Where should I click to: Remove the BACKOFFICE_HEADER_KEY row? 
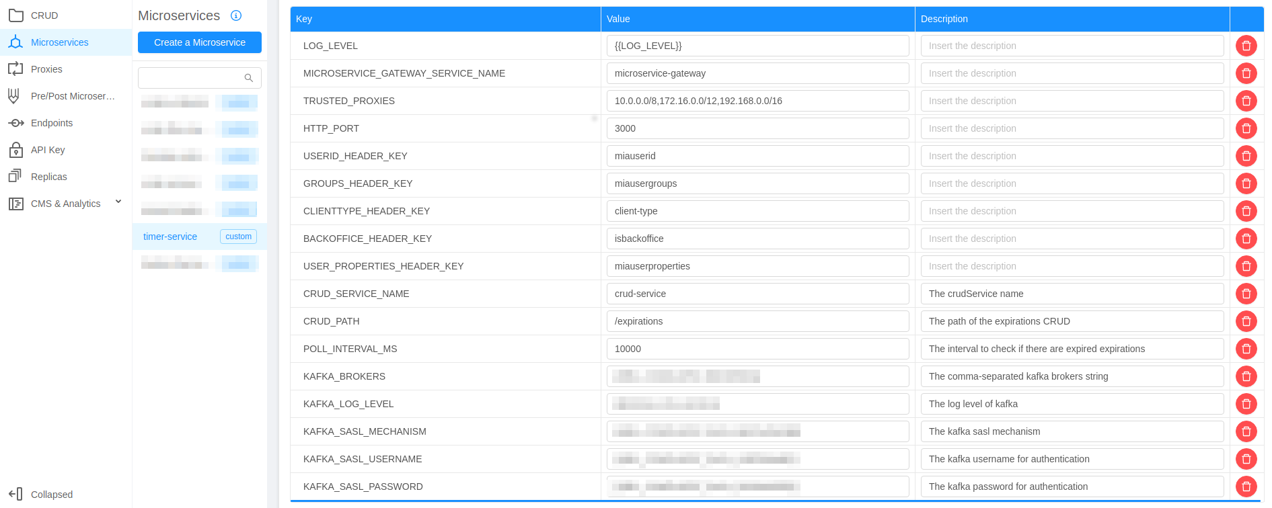click(1246, 239)
